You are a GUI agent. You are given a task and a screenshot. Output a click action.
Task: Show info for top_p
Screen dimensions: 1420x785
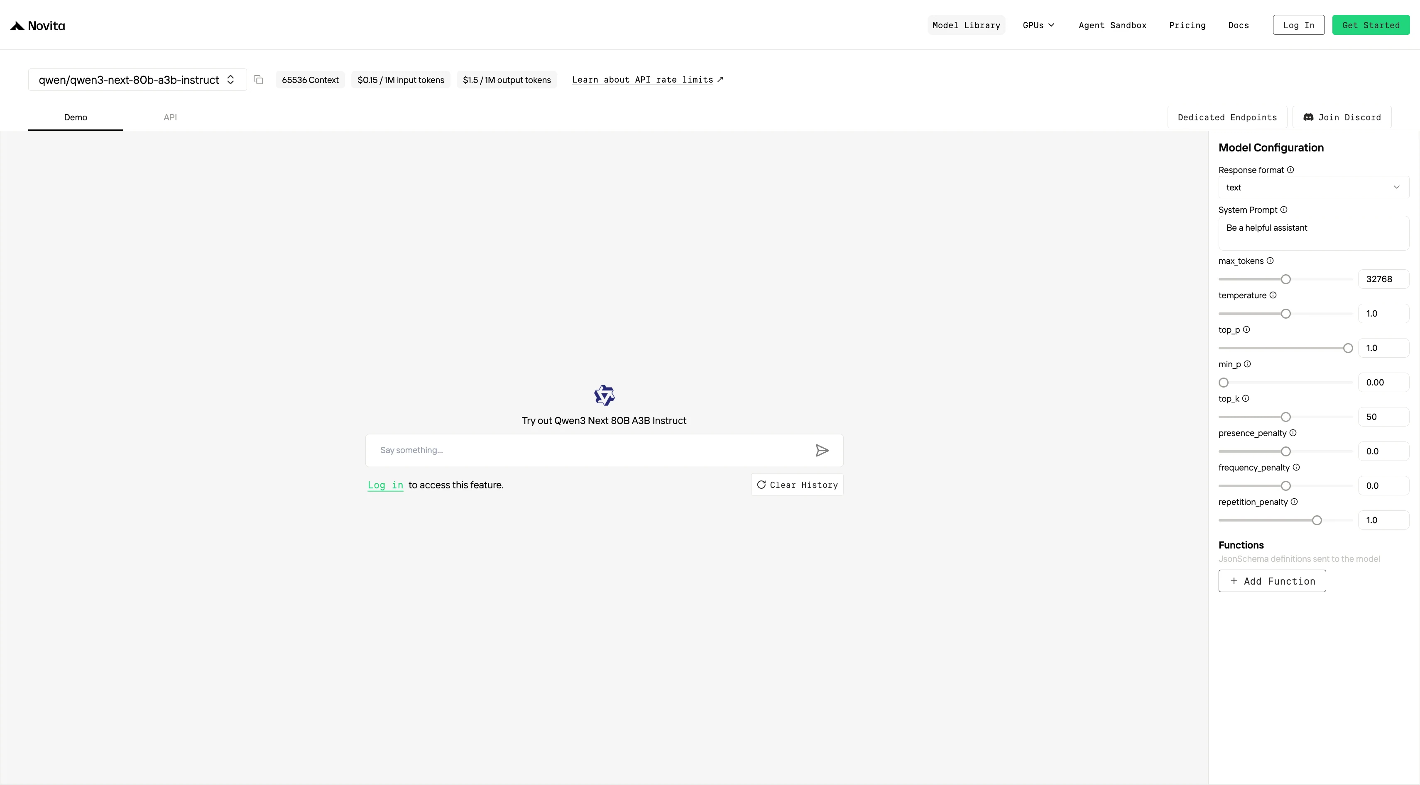[x=1246, y=329]
